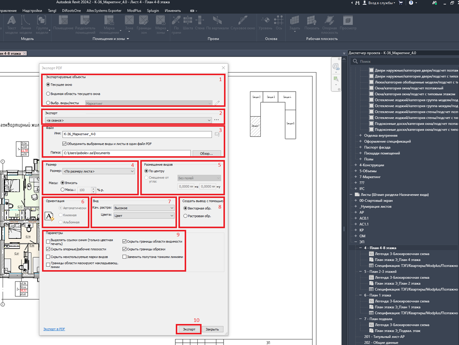This screenshot has height=345, width=459.
Task: Select the Level (Уровень) tool
Action: coord(266,23)
